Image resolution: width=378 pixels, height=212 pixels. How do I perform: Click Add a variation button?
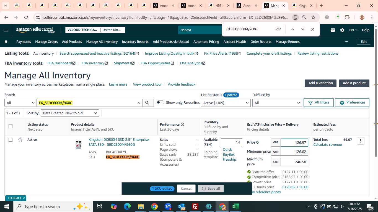(x=320, y=83)
